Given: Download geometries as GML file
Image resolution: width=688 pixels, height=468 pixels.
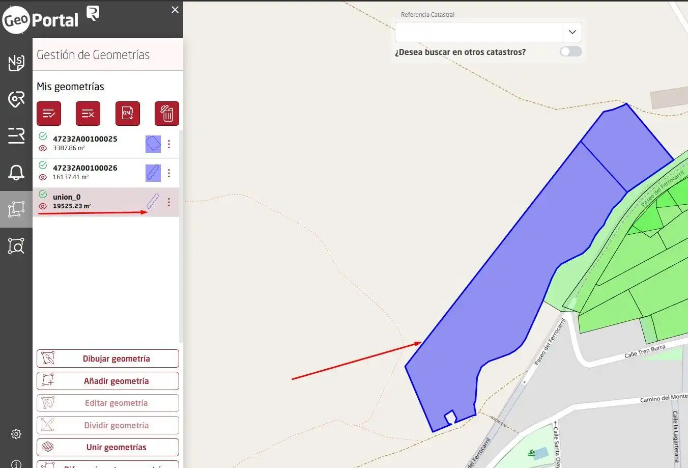Looking at the screenshot, I should [128, 114].
